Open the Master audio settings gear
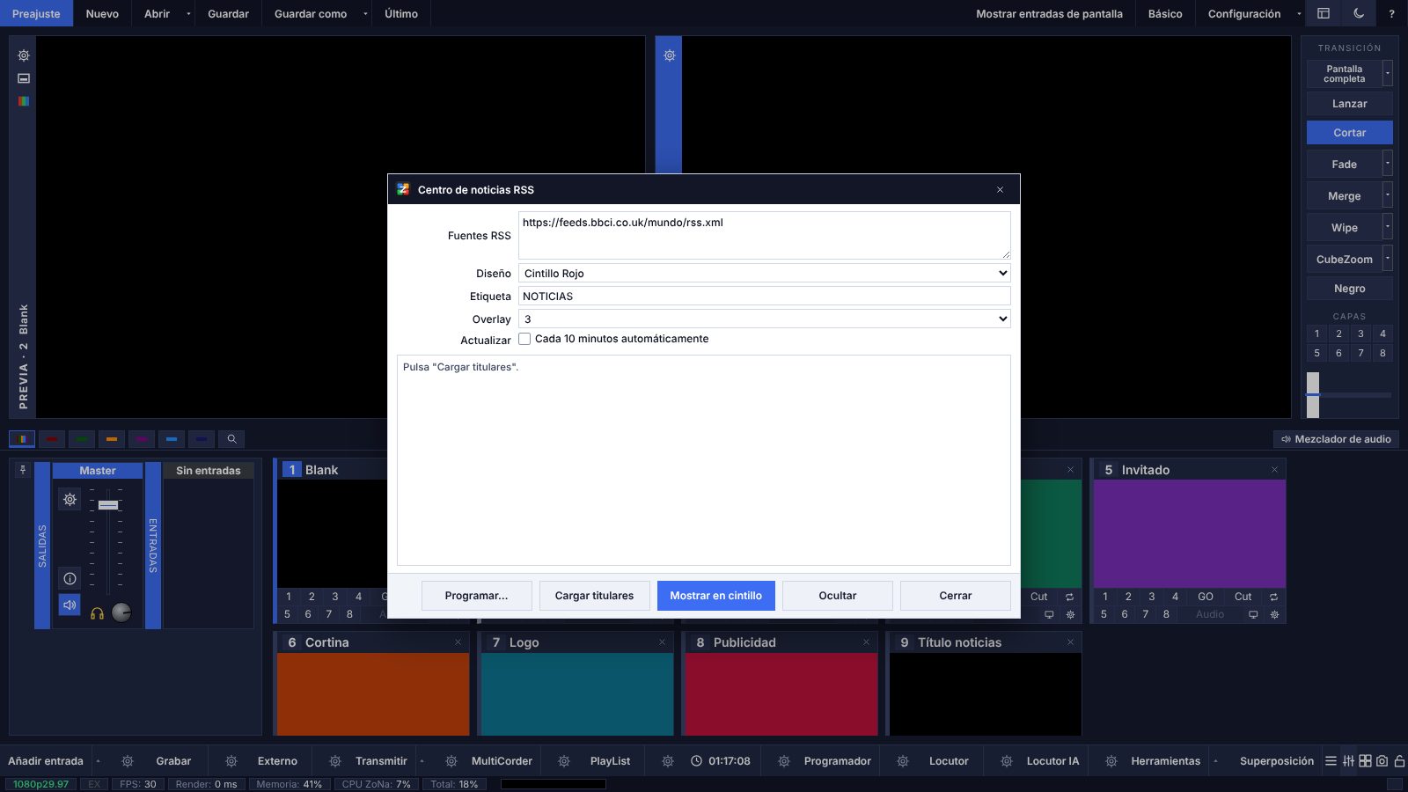1408x792 pixels. [70, 499]
